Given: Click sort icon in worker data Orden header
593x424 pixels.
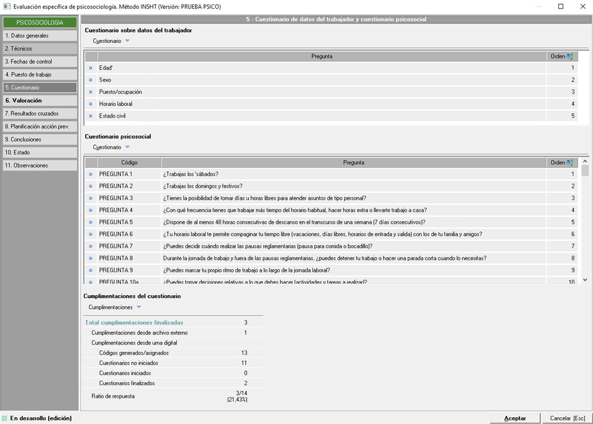Looking at the screenshot, I should pos(570,56).
